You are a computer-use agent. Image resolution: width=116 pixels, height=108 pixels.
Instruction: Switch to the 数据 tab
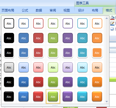pos(39,10)
